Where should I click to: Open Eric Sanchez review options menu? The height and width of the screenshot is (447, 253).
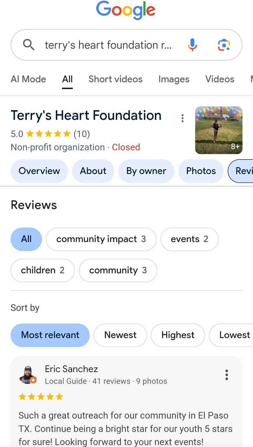[227, 375]
